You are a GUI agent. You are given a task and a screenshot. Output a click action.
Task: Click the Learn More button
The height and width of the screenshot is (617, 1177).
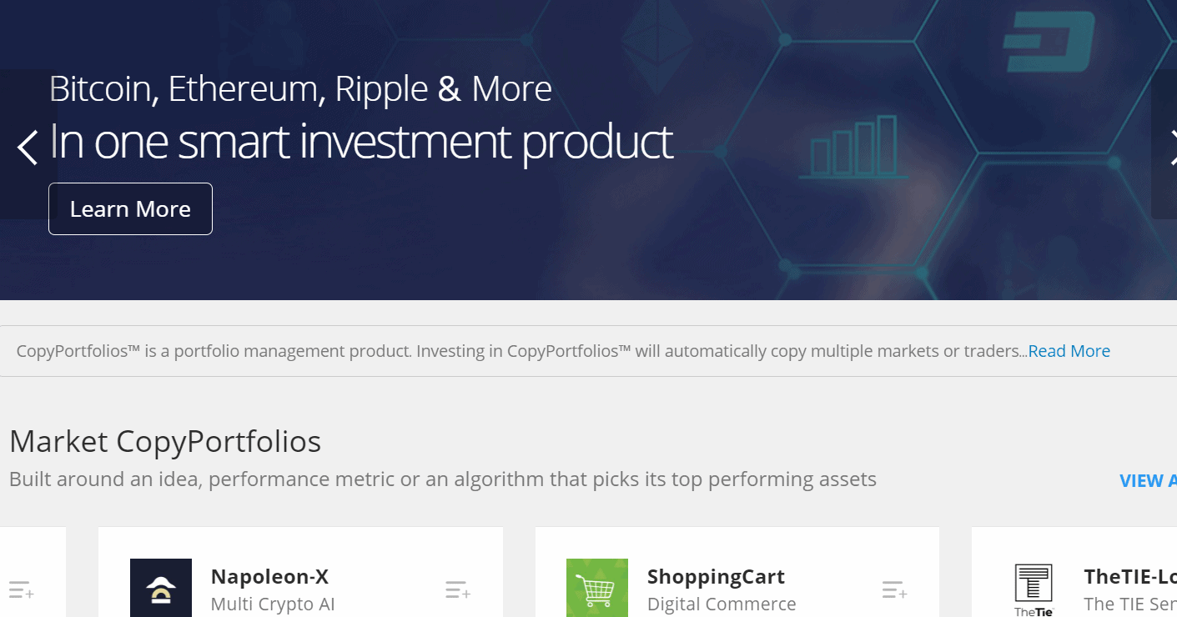[x=130, y=208]
